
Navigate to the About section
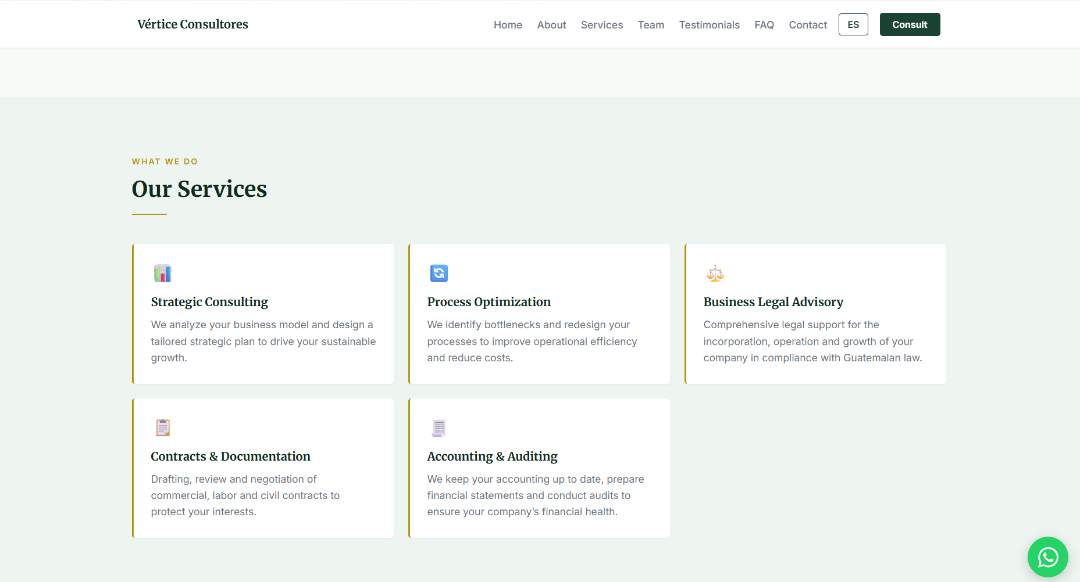(551, 24)
